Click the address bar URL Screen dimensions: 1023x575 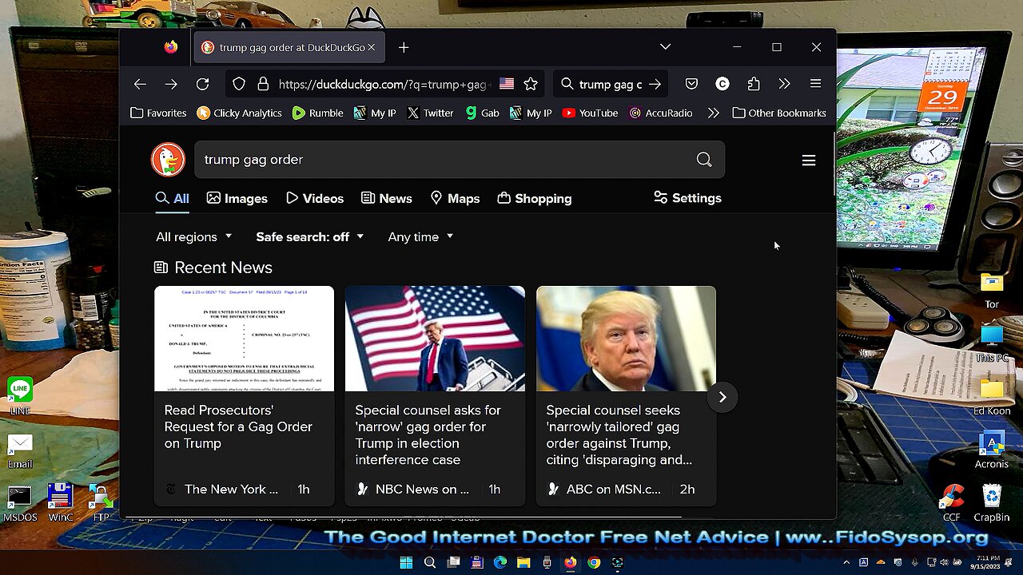[382, 84]
